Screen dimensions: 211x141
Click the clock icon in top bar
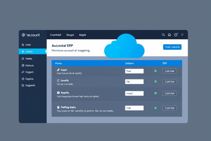(176, 35)
